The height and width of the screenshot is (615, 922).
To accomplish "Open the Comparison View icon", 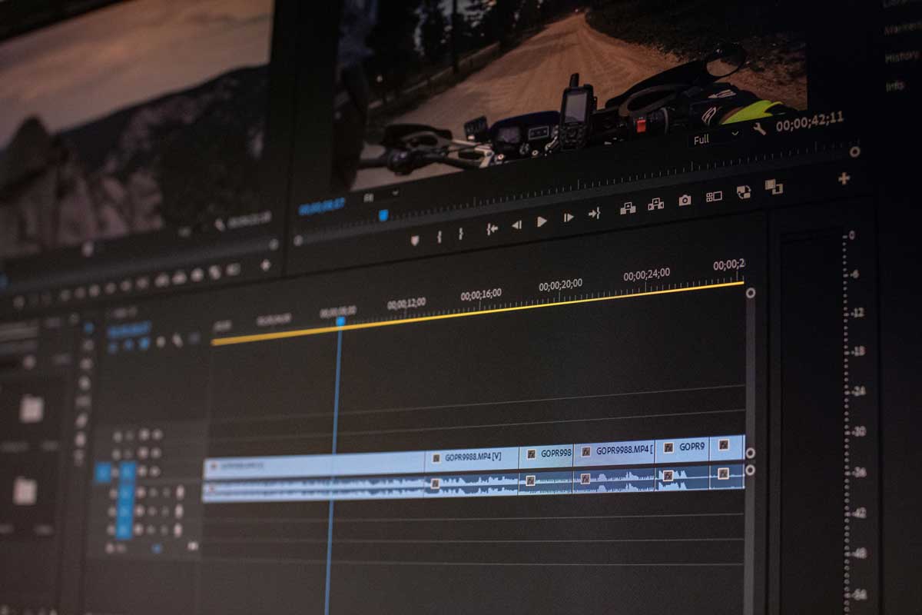I will (x=715, y=198).
